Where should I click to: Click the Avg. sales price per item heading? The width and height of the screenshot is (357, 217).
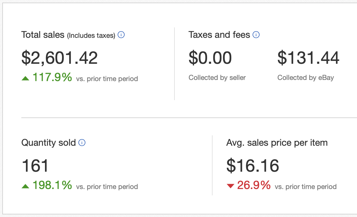click(x=277, y=143)
